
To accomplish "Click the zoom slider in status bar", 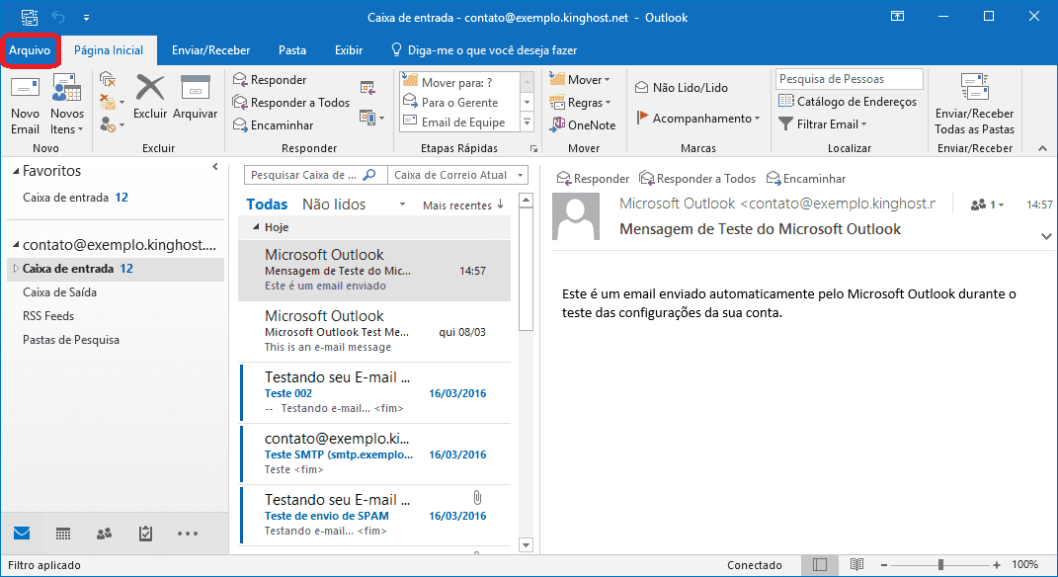I will coord(940,565).
